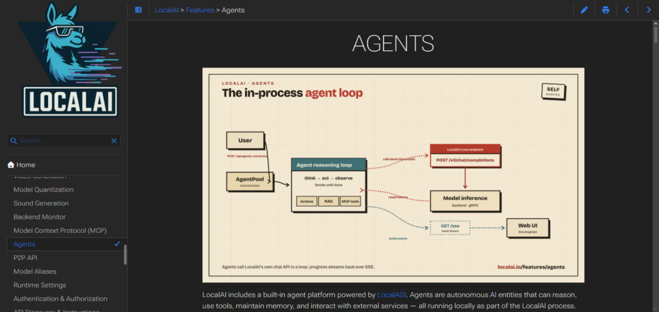Click the pencil edit page icon
The height and width of the screenshot is (312, 659).
click(x=584, y=10)
